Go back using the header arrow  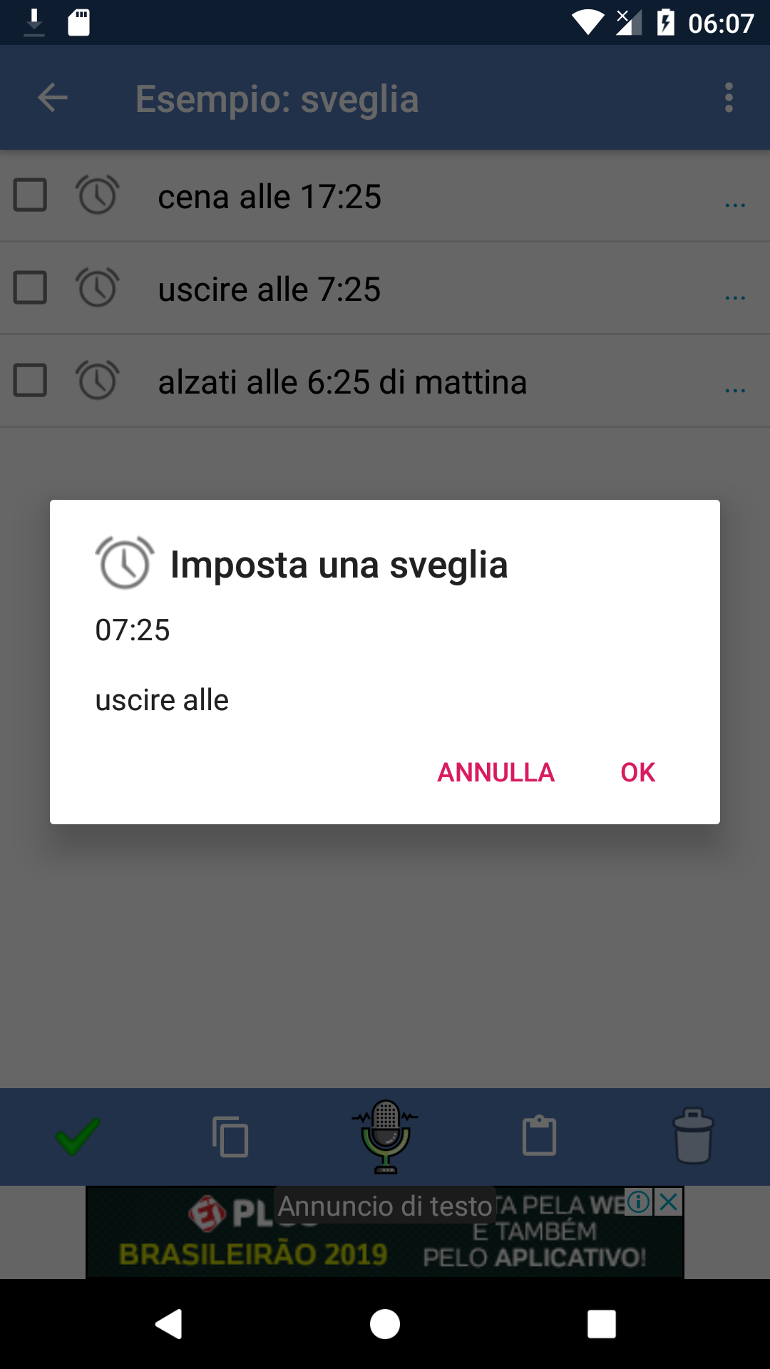pyautogui.click(x=53, y=98)
